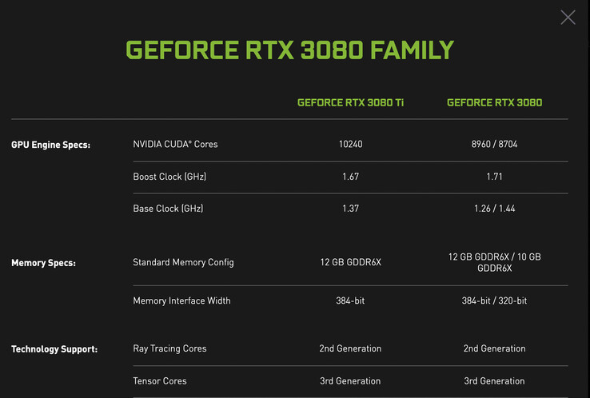Click the Memory Interface Width row label
The width and height of the screenshot is (590, 398).
click(x=181, y=300)
